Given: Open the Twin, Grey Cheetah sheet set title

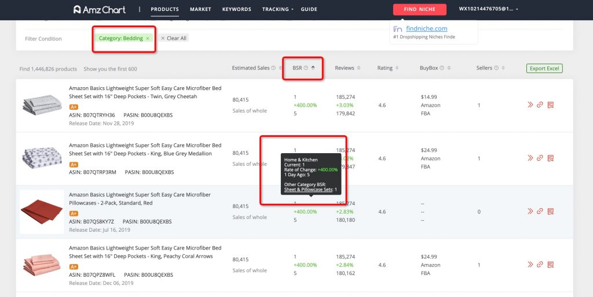Looking at the screenshot, I should point(145,92).
